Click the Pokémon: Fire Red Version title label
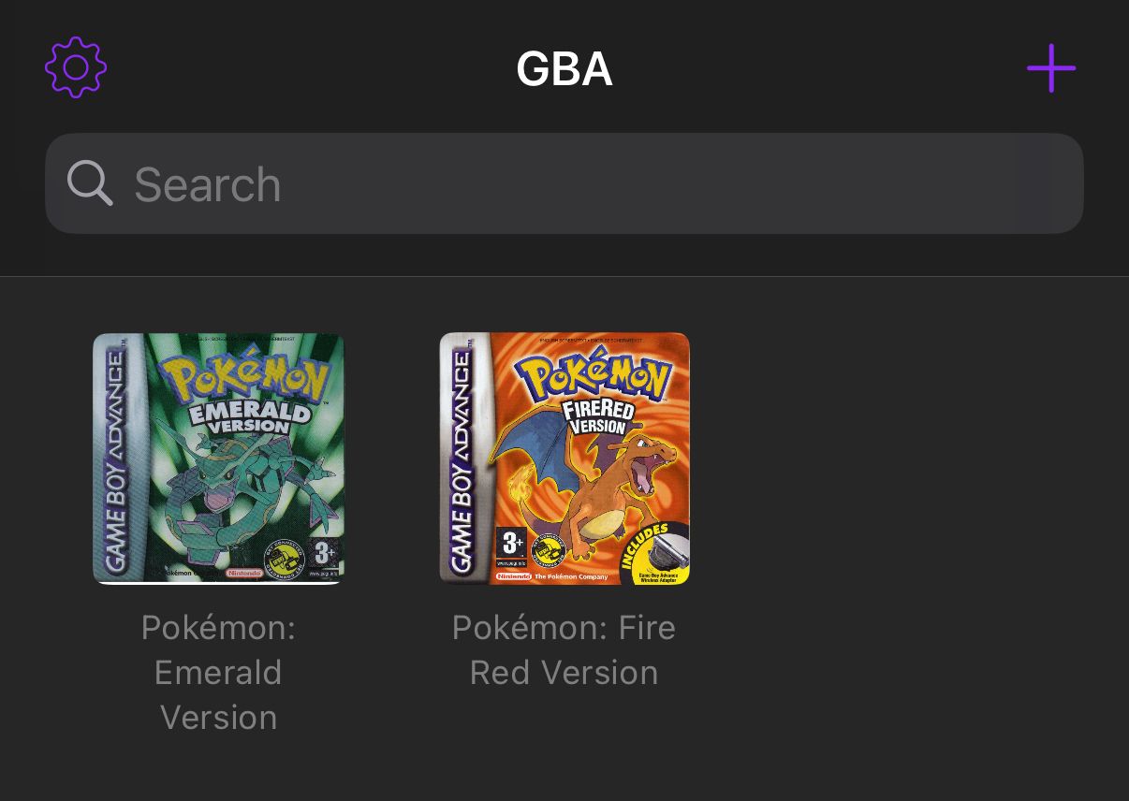The image size is (1129, 801). pos(564,649)
